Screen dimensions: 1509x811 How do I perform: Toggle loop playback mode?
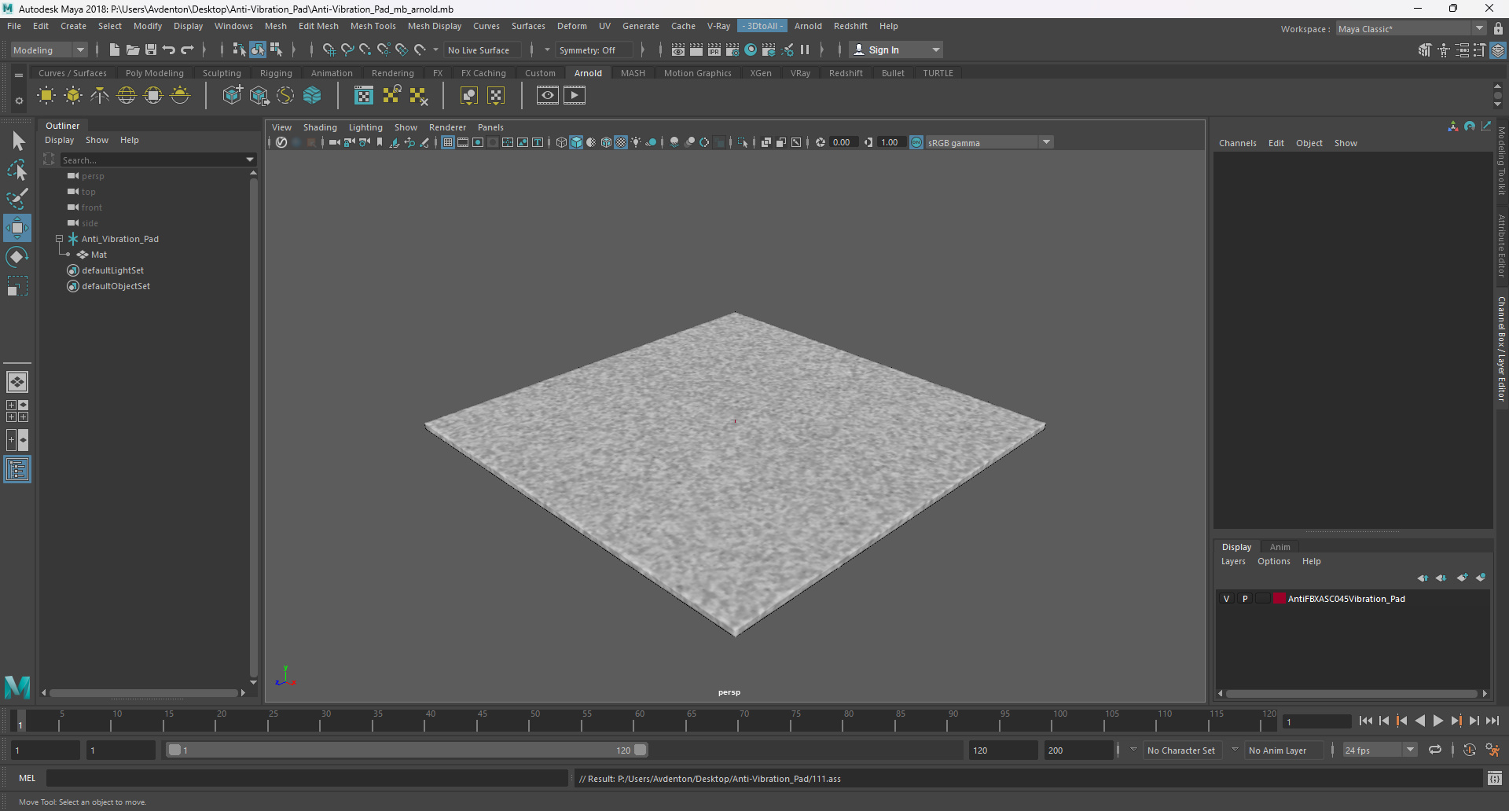(x=1435, y=750)
